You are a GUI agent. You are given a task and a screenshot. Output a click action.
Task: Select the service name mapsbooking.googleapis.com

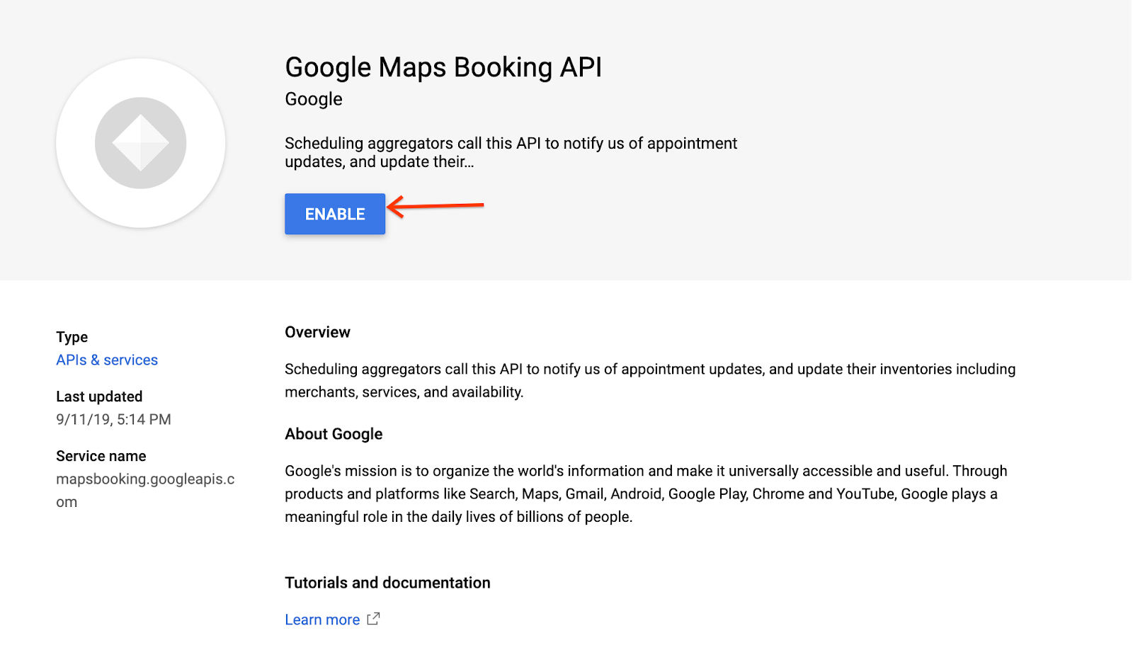pos(144,490)
